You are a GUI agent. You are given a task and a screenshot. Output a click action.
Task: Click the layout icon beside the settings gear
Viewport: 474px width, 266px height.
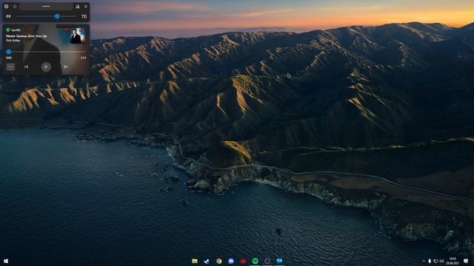point(15,7)
